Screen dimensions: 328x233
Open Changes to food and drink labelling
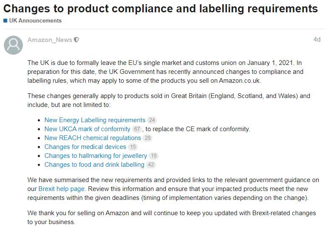pos(94,165)
